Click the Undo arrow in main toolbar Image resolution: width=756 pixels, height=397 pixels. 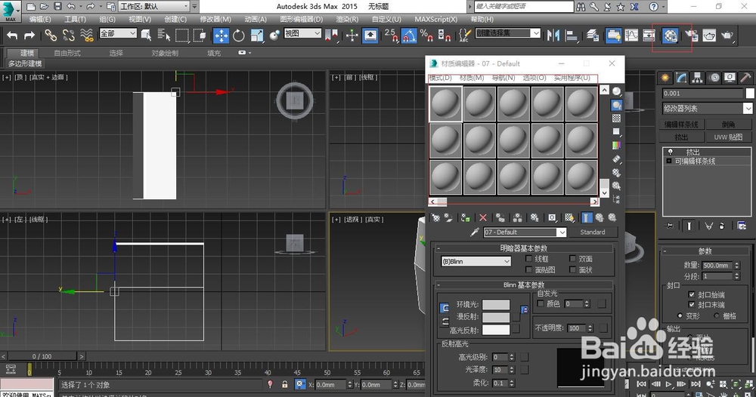click(x=12, y=35)
